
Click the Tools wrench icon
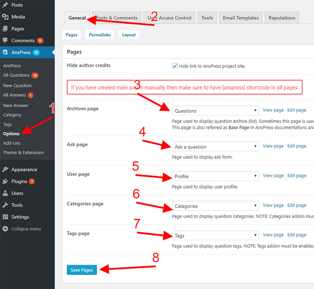[x=5, y=205]
